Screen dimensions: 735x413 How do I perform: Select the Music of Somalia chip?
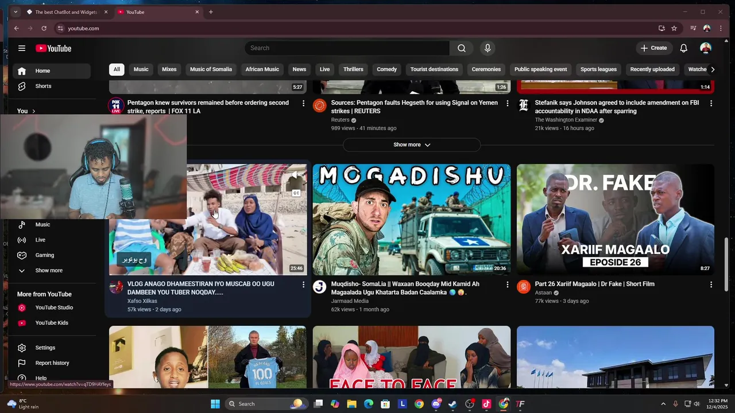click(211, 69)
